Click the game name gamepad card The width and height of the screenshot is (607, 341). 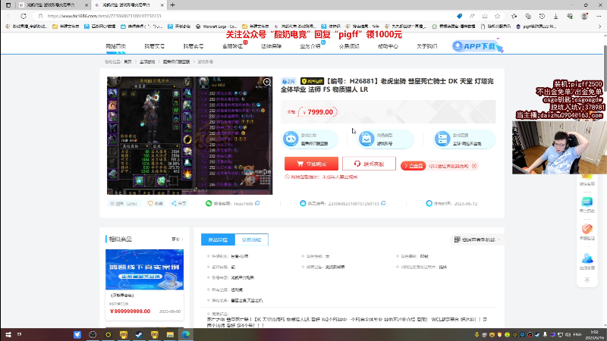point(310,139)
